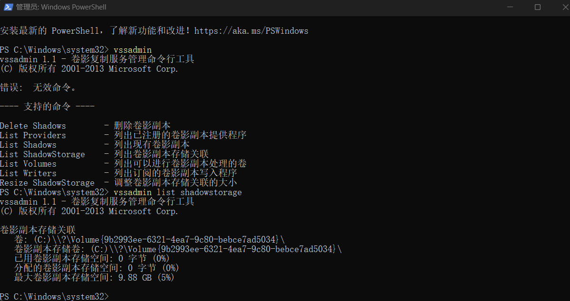Click the "卷影副本存储关联" heading text
This screenshot has width=570, height=301.
(38, 230)
